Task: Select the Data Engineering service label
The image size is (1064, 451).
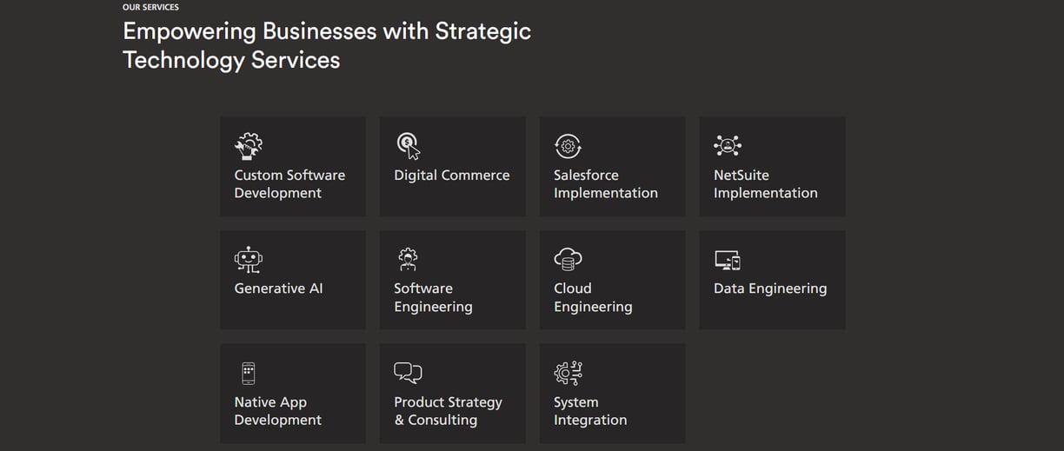Action: (770, 289)
